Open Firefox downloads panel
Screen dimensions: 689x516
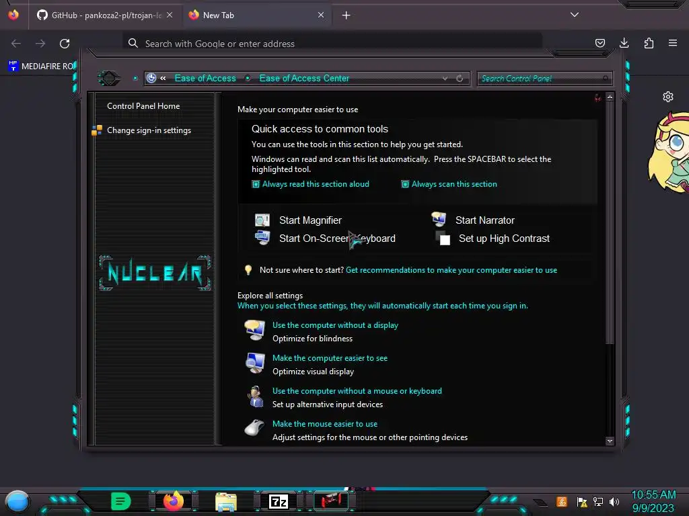pos(624,43)
